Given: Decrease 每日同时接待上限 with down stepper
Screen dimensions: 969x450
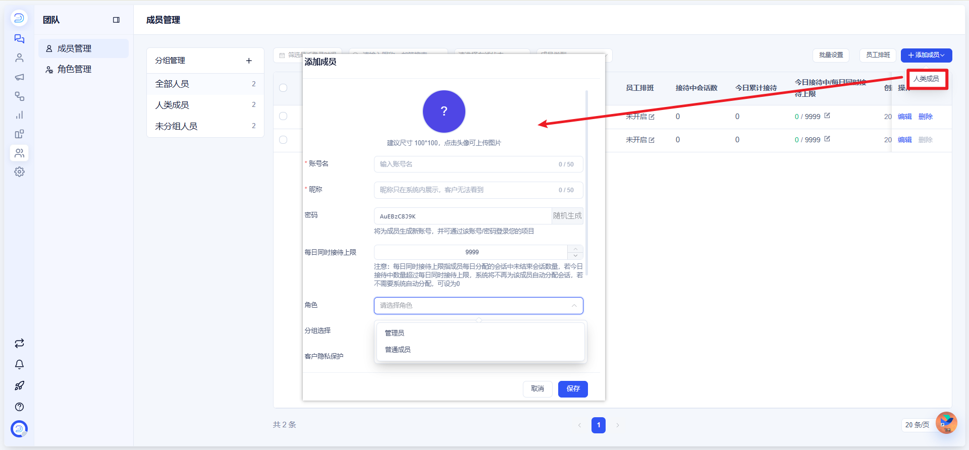Looking at the screenshot, I should tap(575, 256).
